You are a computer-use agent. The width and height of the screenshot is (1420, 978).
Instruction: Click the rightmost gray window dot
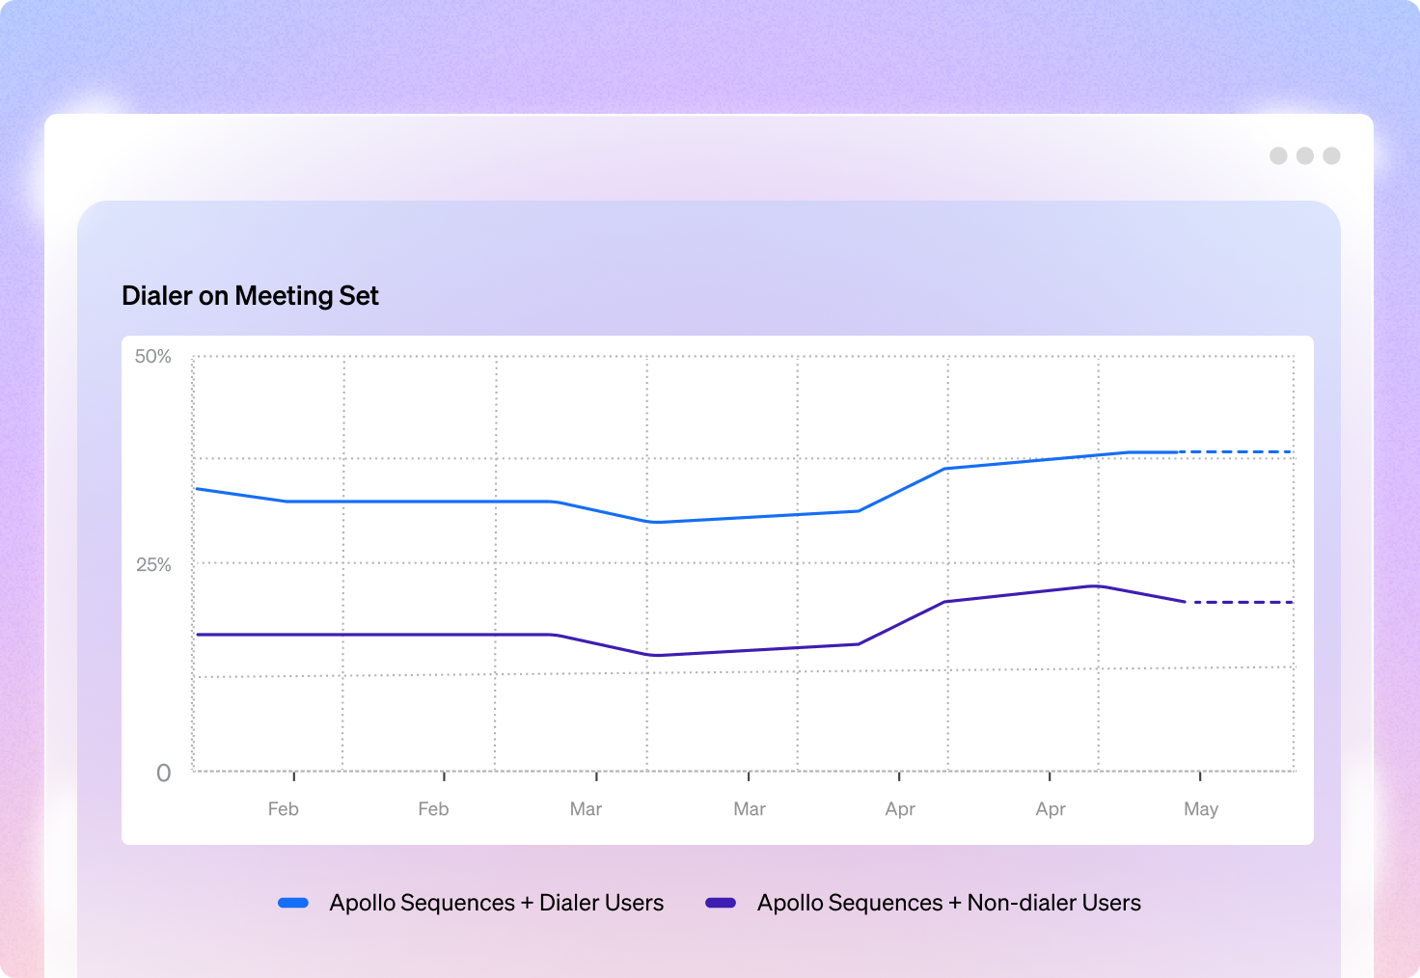tap(1331, 156)
